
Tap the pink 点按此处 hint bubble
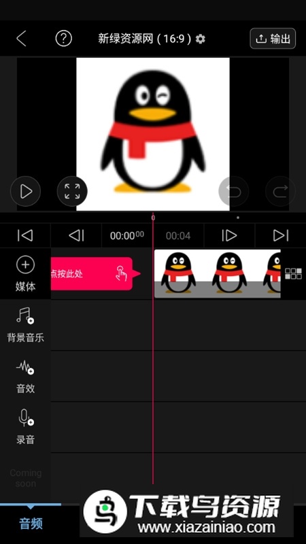pyautogui.click(x=94, y=274)
